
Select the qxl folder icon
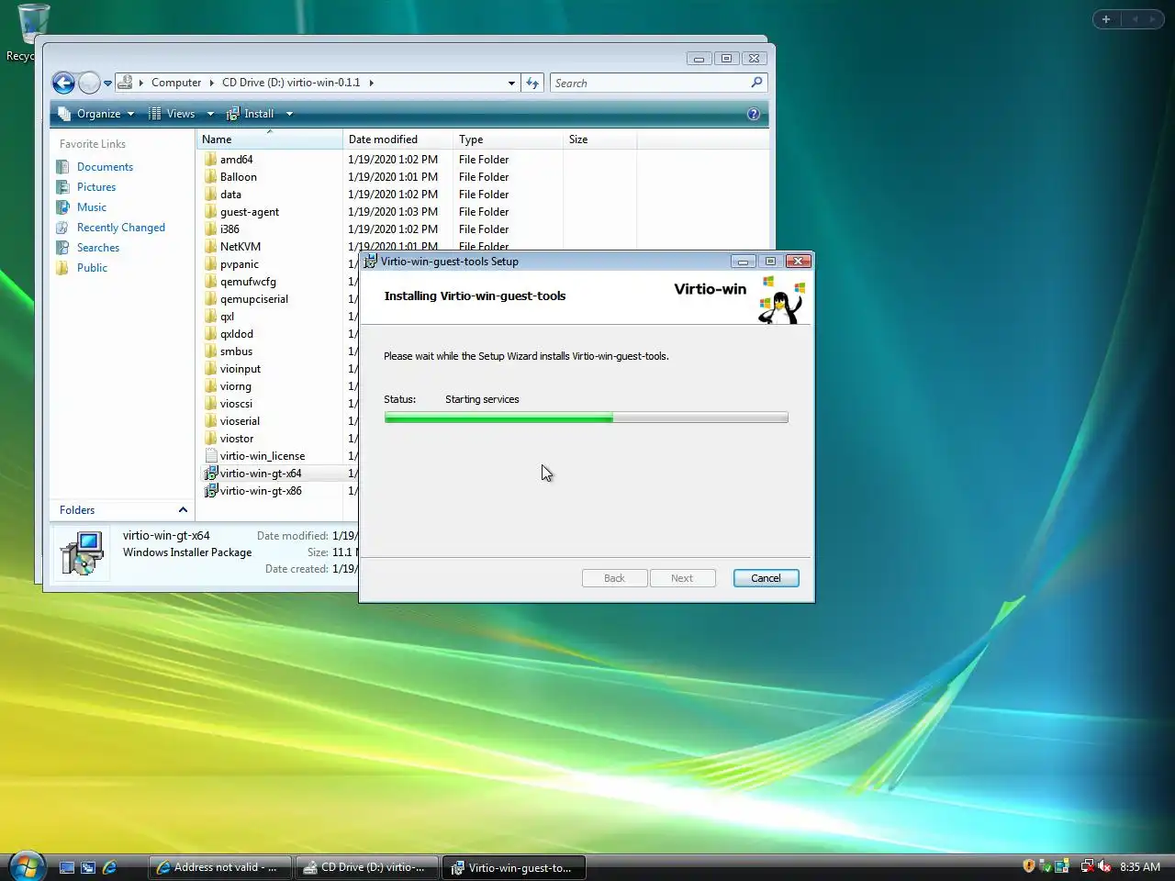point(210,317)
